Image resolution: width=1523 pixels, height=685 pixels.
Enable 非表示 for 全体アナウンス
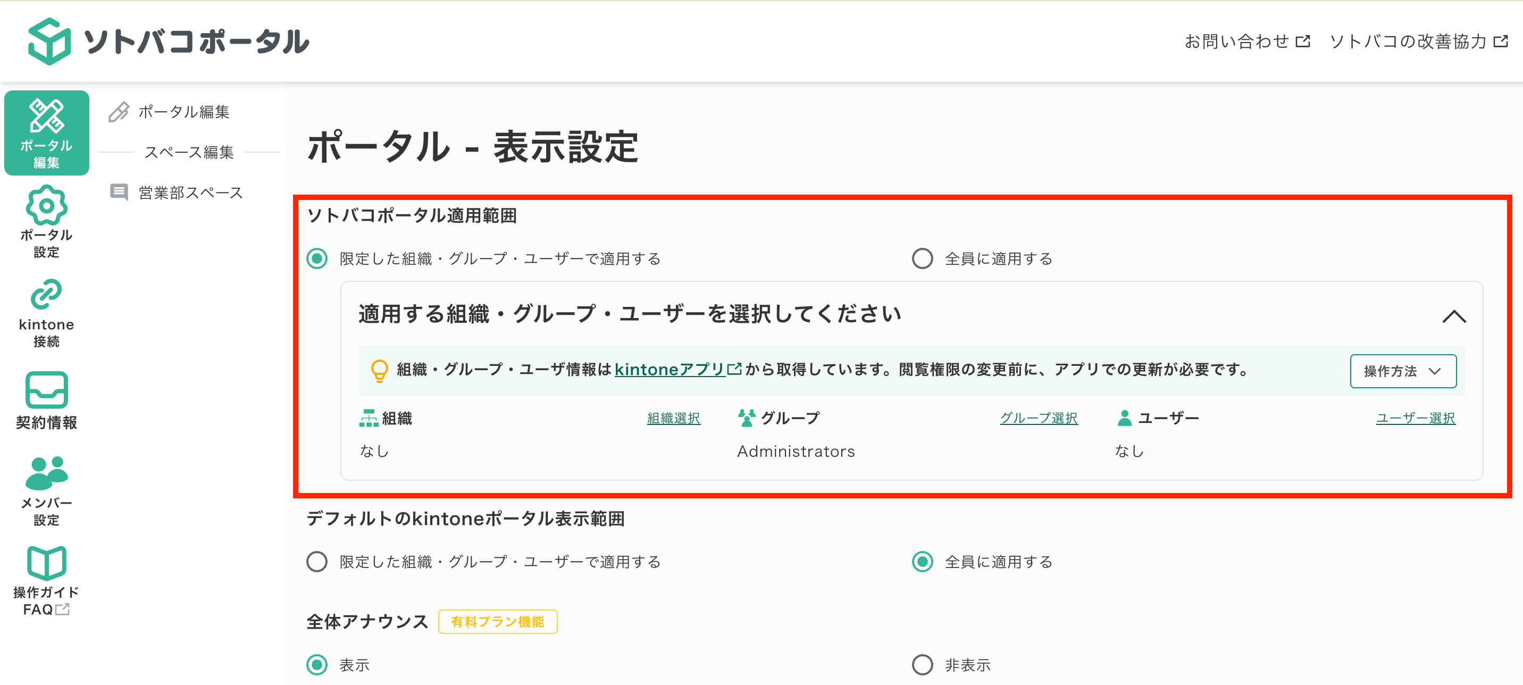(922, 664)
